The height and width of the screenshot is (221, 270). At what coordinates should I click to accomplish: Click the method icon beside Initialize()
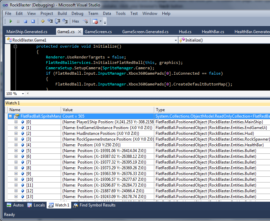182,40
